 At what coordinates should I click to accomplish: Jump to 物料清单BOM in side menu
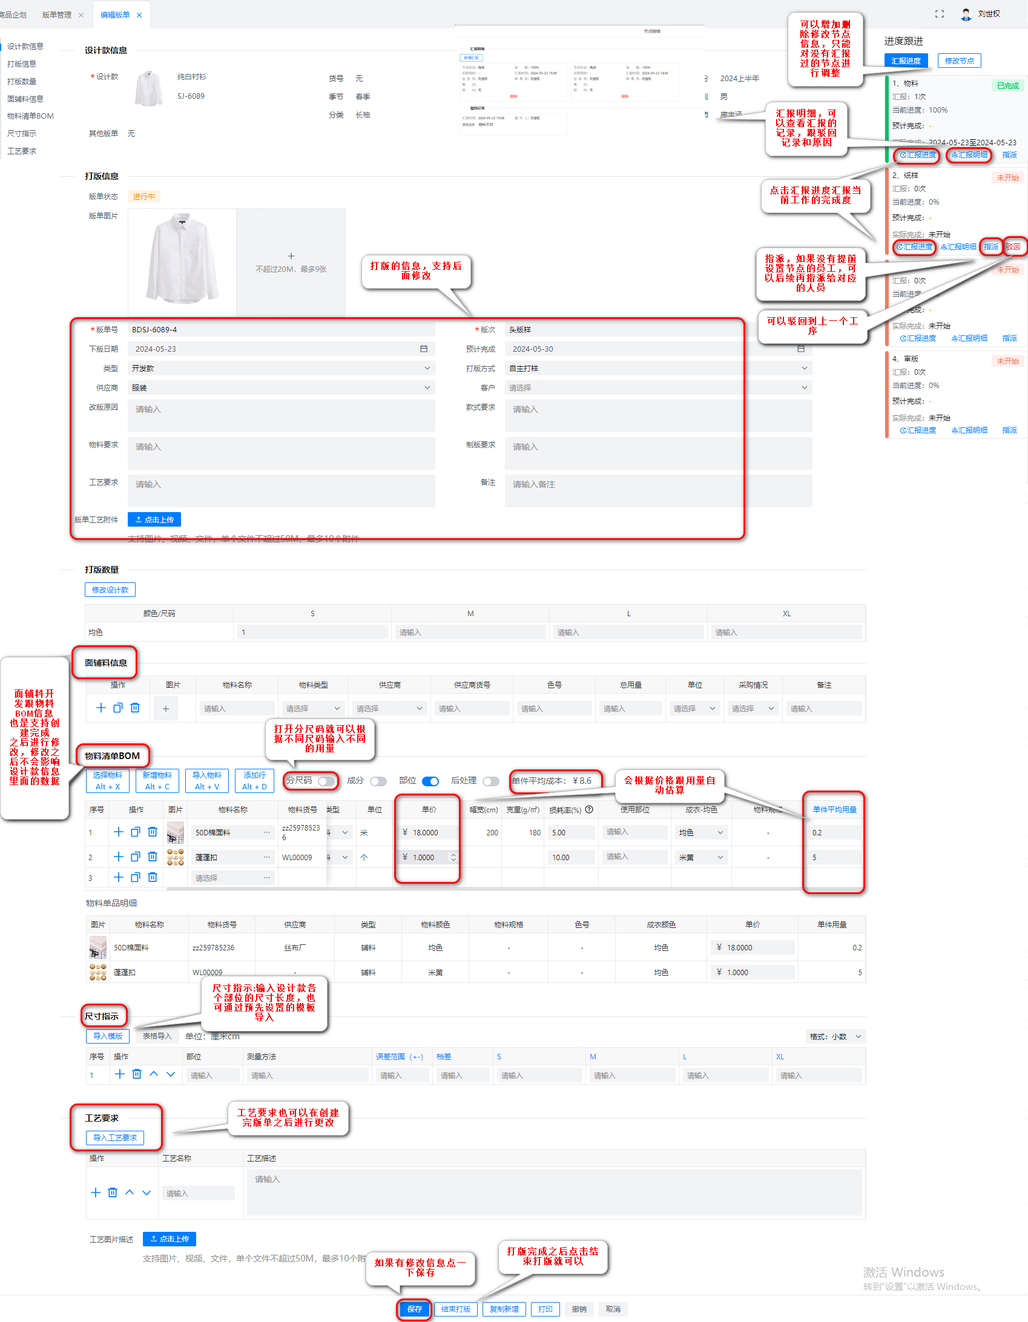pos(30,116)
